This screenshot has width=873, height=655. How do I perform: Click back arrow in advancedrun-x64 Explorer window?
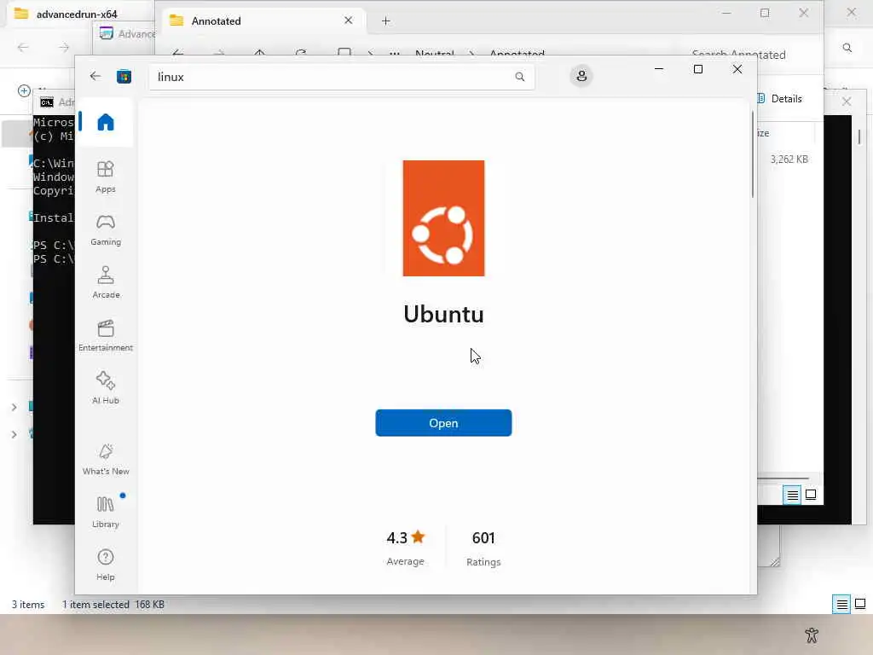click(x=23, y=48)
